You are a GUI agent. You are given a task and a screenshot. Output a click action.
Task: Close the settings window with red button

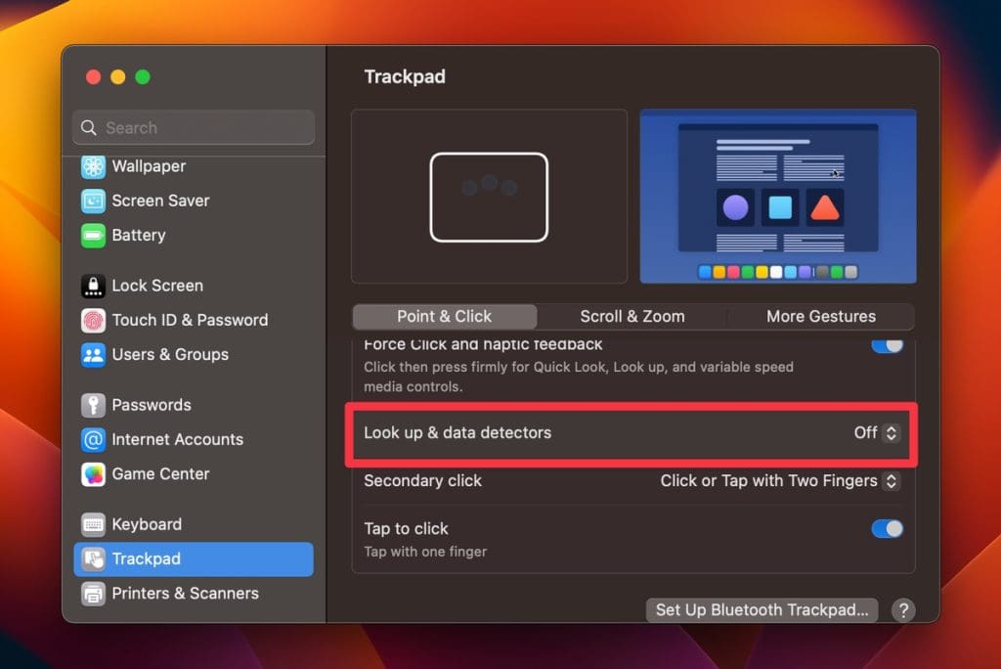93,77
